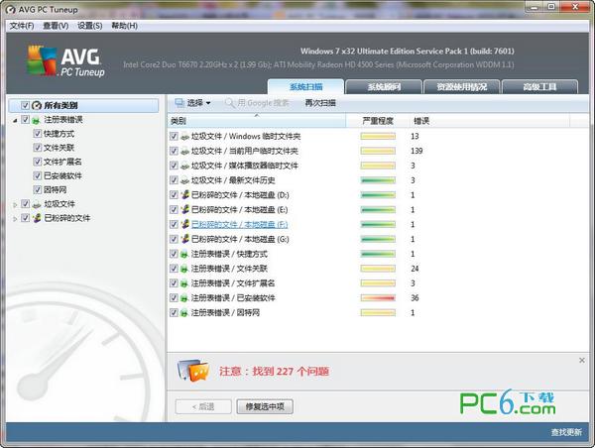
Task: Click the icon for 注册表错误 / 因特网
Action: pyautogui.click(x=184, y=313)
